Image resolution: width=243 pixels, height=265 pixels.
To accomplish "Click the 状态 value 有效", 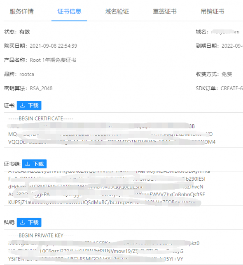I will pyautogui.click(x=25, y=32).
